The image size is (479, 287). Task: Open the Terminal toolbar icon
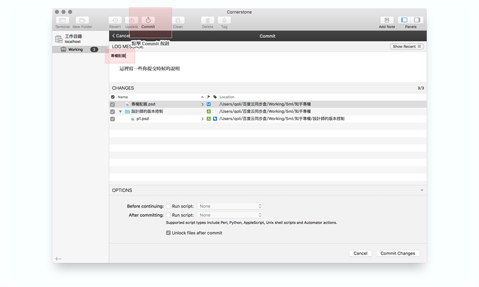coord(62,20)
